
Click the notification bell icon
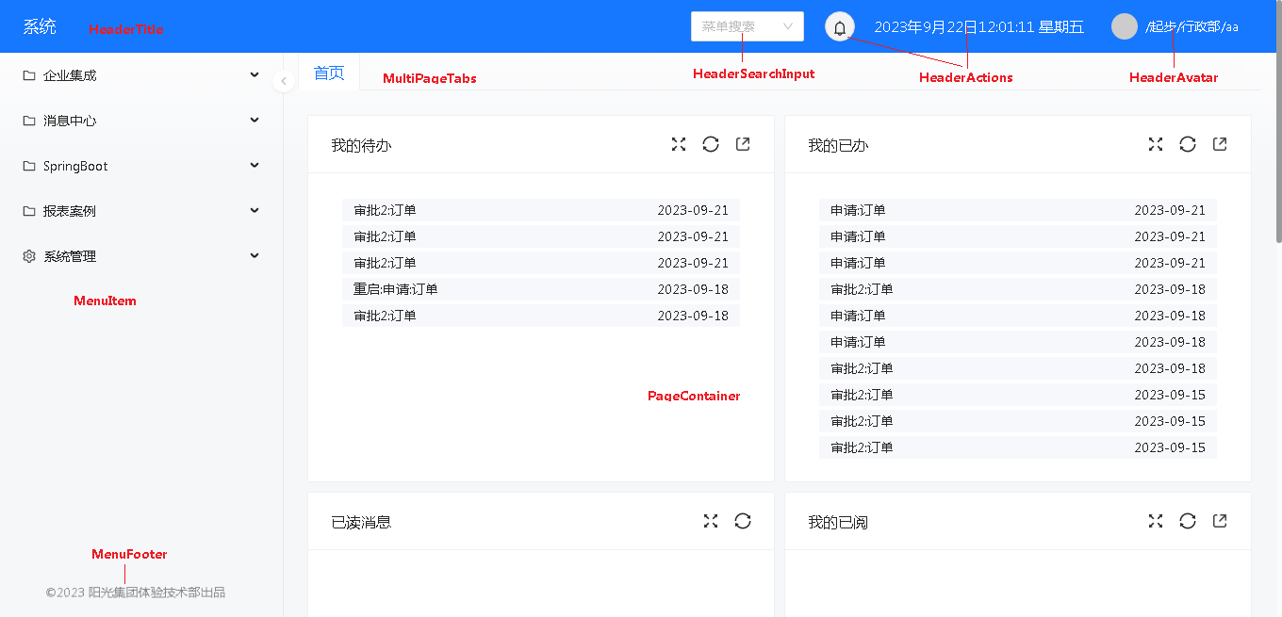click(x=840, y=27)
